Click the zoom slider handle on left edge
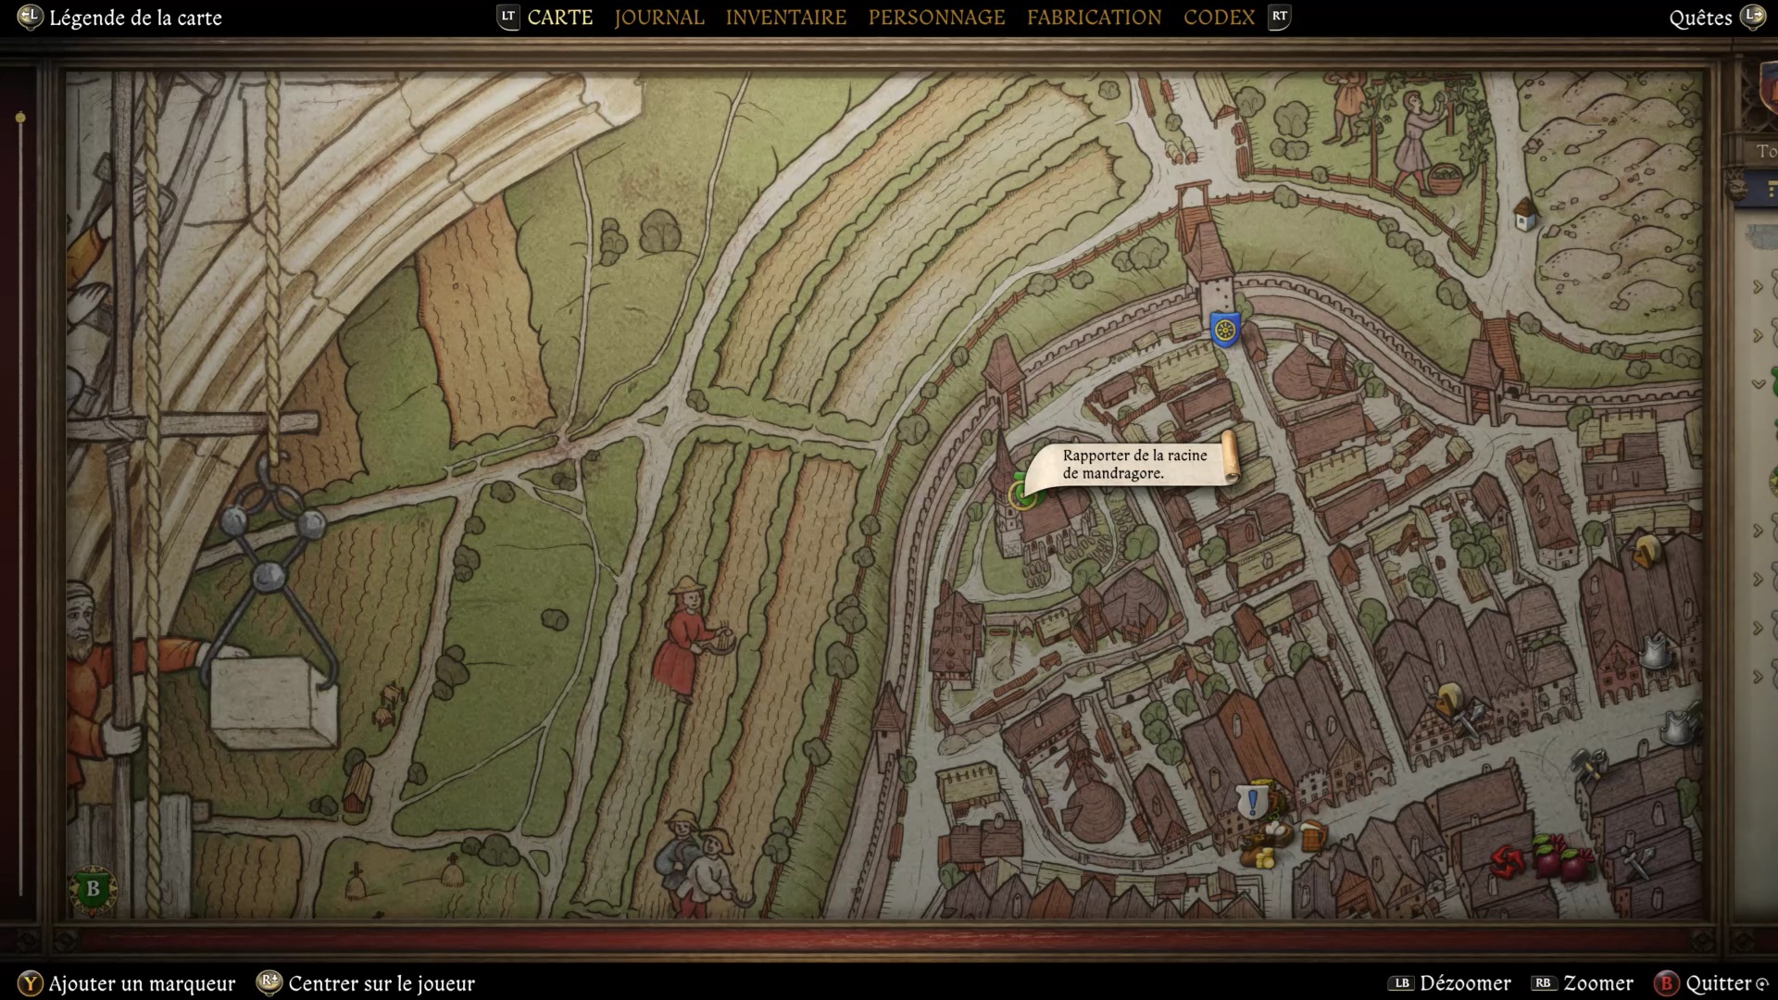The height and width of the screenshot is (1000, 1778). [x=20, y=118]
